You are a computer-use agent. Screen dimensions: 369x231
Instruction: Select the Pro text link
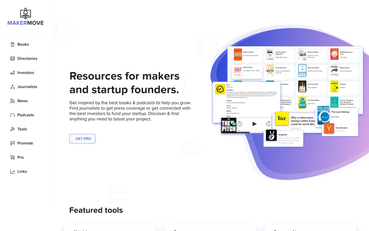click(20, 157)
